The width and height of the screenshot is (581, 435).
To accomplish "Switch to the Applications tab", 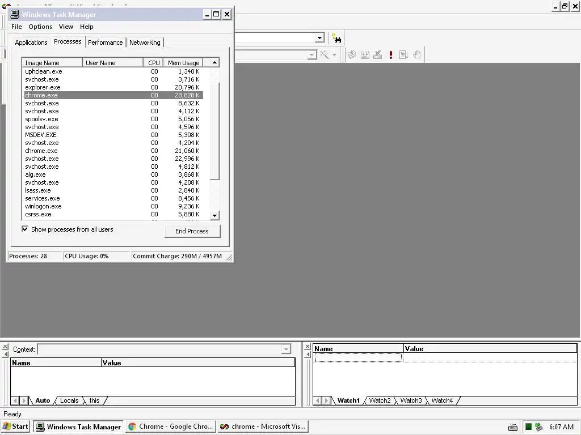I will tap(31, 42).
